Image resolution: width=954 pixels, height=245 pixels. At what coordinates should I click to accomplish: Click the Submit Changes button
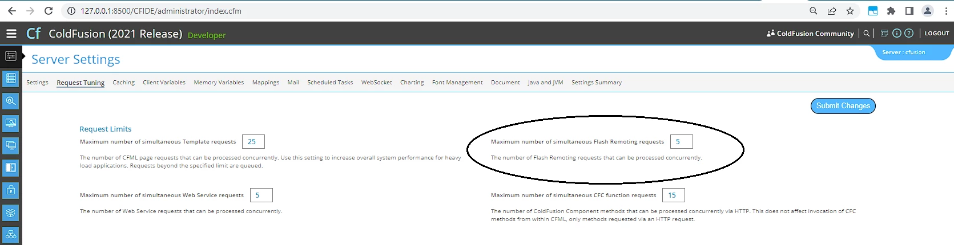843,106
